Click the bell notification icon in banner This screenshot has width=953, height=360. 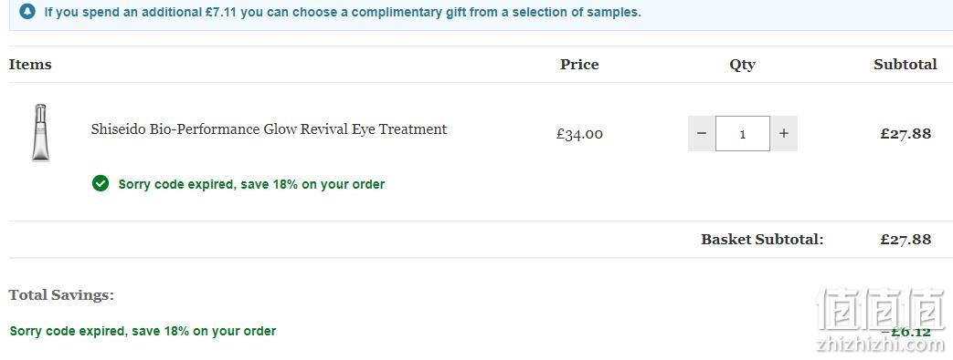coord(27,12)
